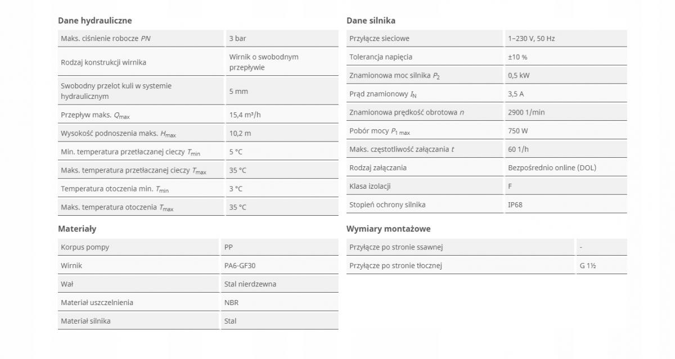675x359 pixels.
Task: Click the "G 1½" discharge connection value
Action: (x=587, y=266)
